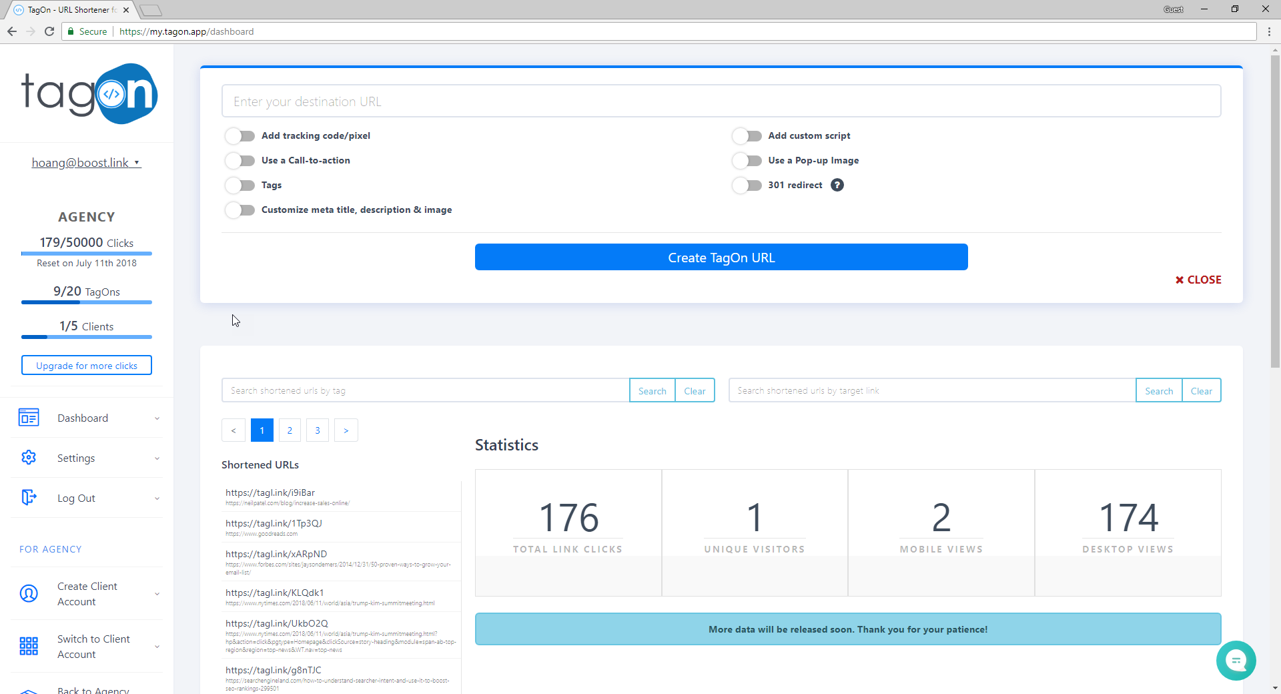Toggle Customize meta title, description & image
1281x694 pixels.
[240, 210]
